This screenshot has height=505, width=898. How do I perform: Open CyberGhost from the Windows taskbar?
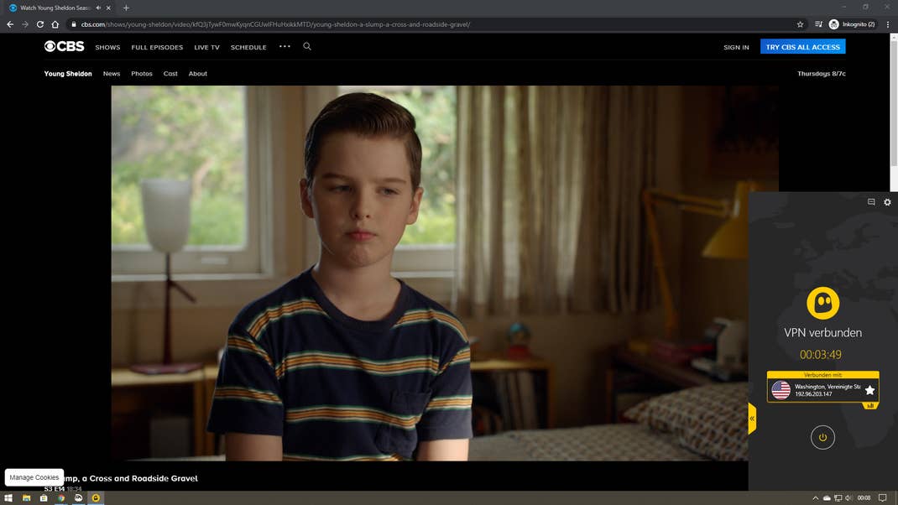pos(96,497)
